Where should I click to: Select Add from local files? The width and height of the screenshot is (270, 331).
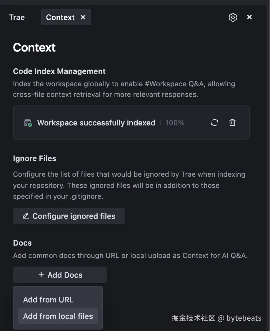(x=58, y=316)
